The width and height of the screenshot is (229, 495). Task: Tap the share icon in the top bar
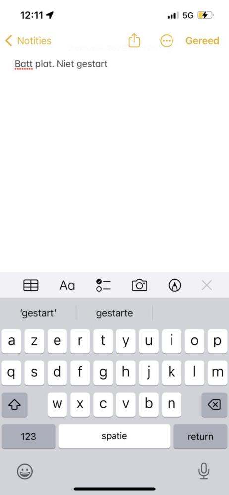[134, 41]
